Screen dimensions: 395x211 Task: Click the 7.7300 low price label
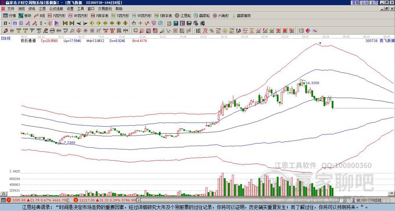point(69,142)
